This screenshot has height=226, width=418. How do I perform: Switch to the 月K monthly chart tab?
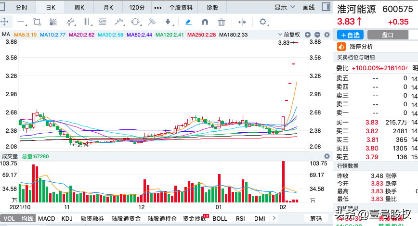108,8
